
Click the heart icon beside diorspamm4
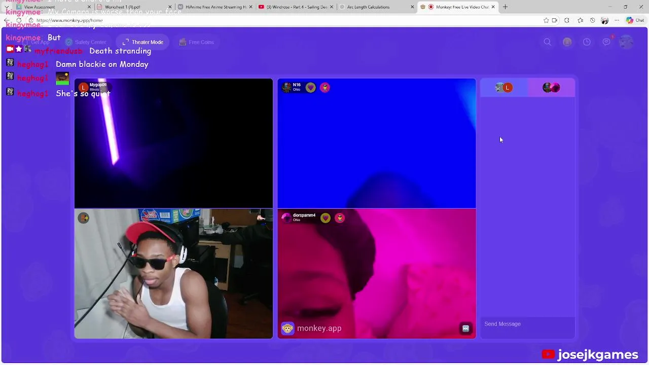(325, 218)
